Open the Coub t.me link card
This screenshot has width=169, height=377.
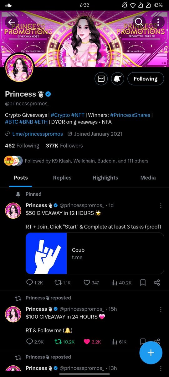point(95,254)
